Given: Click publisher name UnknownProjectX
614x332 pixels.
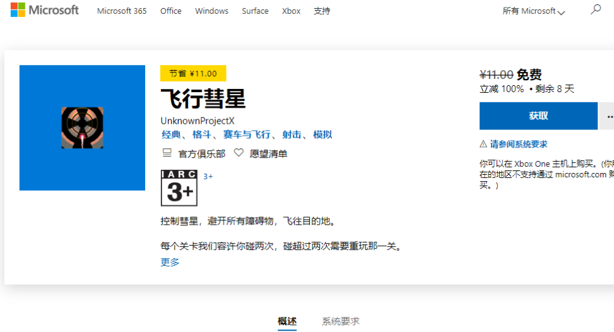Looking at the screenshot, I should [x=198, y=121].
